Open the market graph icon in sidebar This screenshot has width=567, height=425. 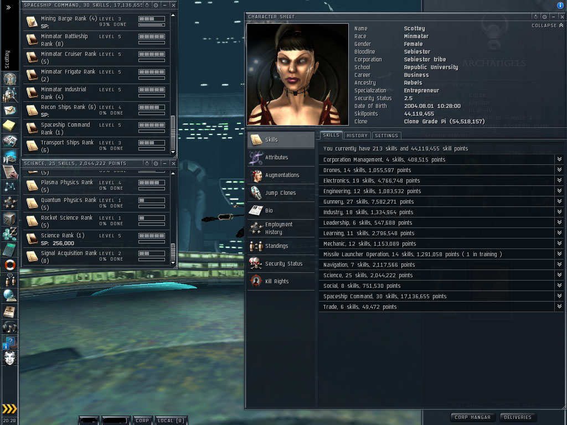[10, 156]
